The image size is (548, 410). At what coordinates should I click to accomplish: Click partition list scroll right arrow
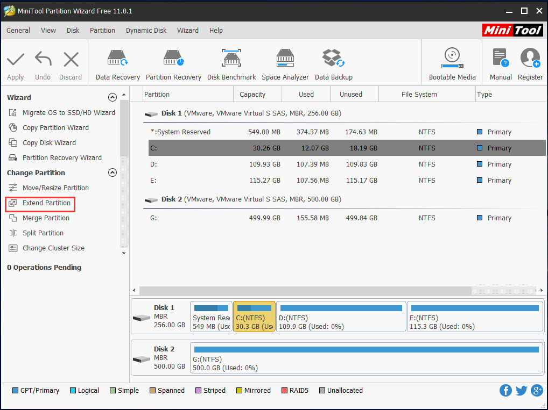coord(542,290)
